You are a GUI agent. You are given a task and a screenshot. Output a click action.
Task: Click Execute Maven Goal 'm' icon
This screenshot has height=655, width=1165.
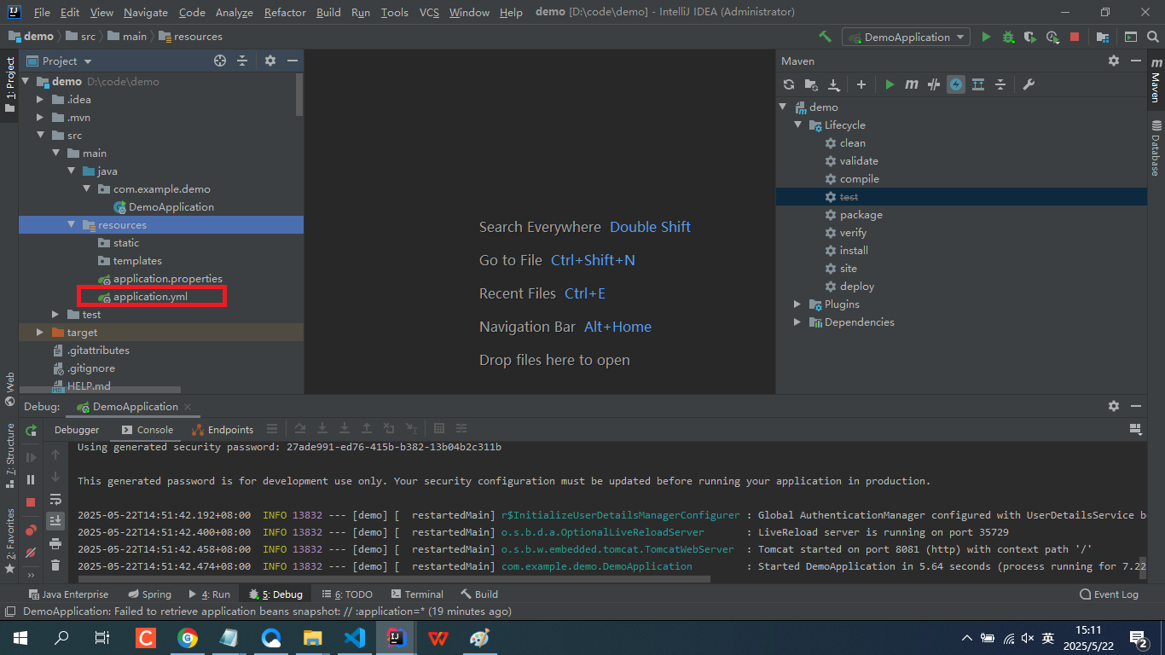tap(912, 84)
